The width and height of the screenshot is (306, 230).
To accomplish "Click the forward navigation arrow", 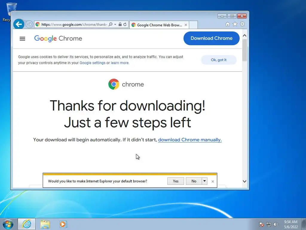I will pos(29,25).
